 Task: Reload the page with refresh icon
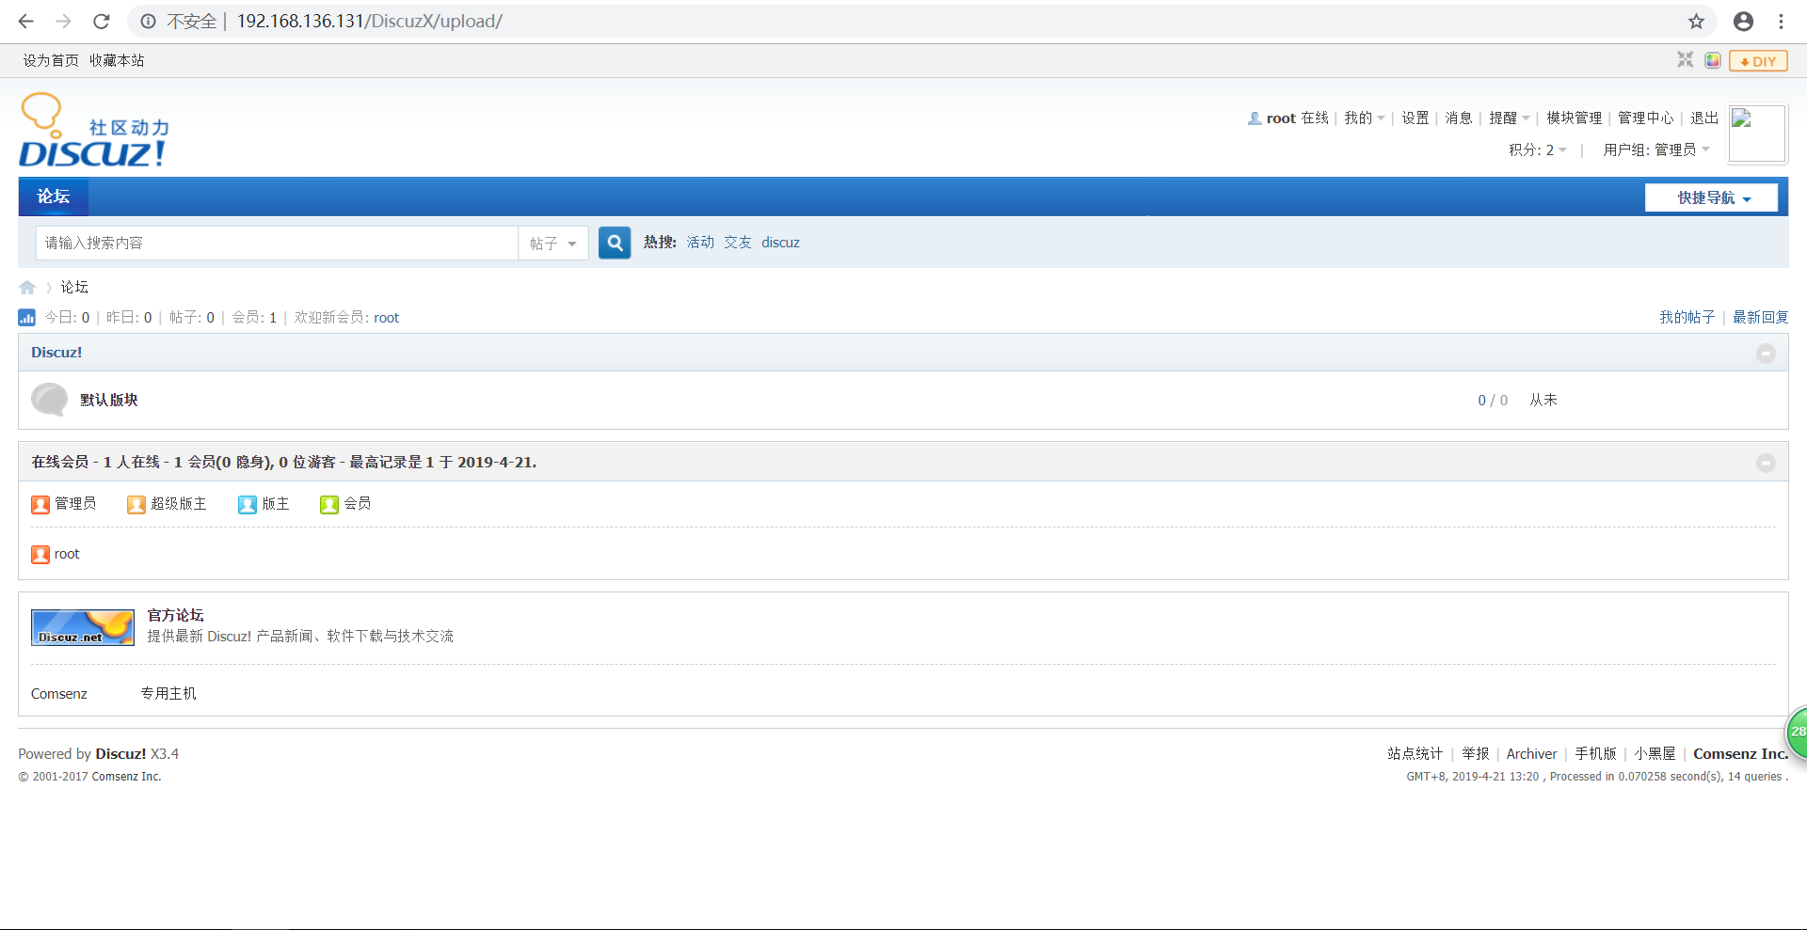pos(102,21)
